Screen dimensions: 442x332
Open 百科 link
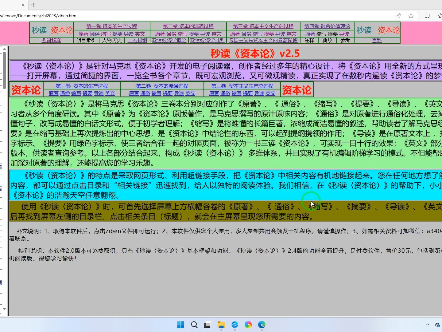pos(377,40)
